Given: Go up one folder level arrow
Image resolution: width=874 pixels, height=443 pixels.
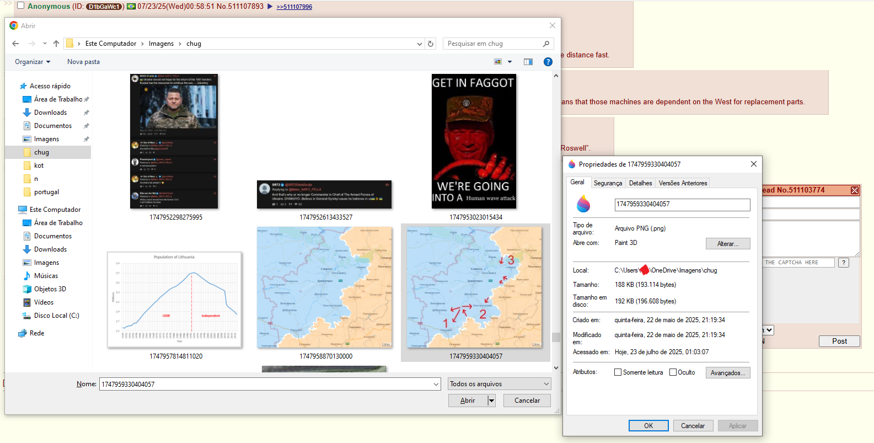Looking at the screenshot, I should point(56,44).
